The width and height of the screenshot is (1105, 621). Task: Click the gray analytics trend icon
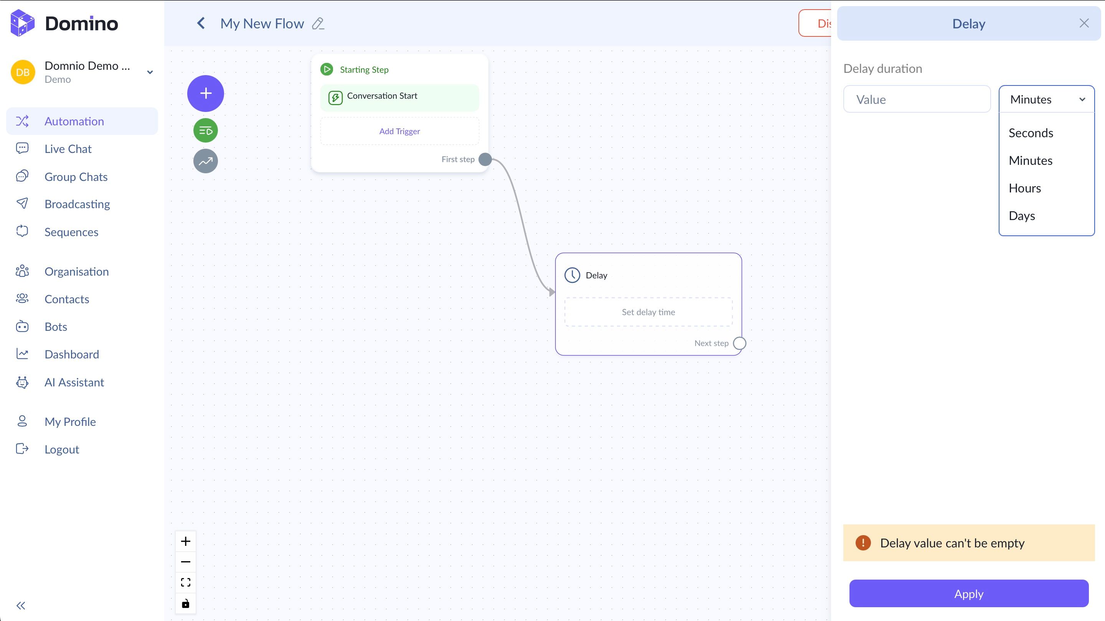[206, 161]
